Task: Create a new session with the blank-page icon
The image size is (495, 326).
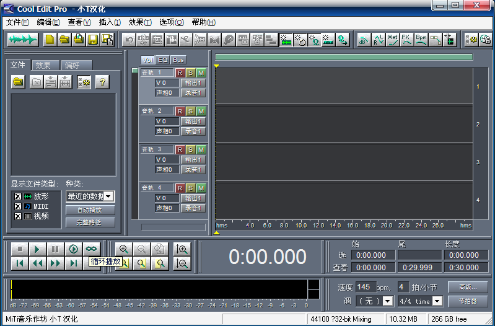Action: coord(50,40)
